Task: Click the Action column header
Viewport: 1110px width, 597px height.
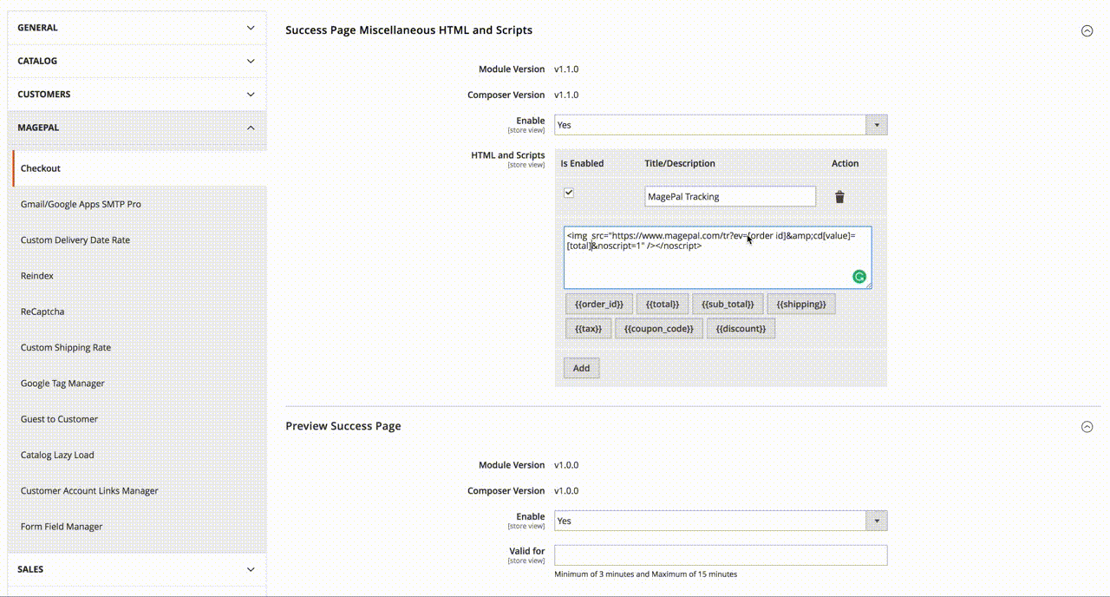Action: [846, 163]
